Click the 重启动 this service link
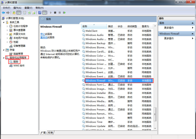This screenshot has height=139, width=196. pyautogui.click(x=44, y=37)
